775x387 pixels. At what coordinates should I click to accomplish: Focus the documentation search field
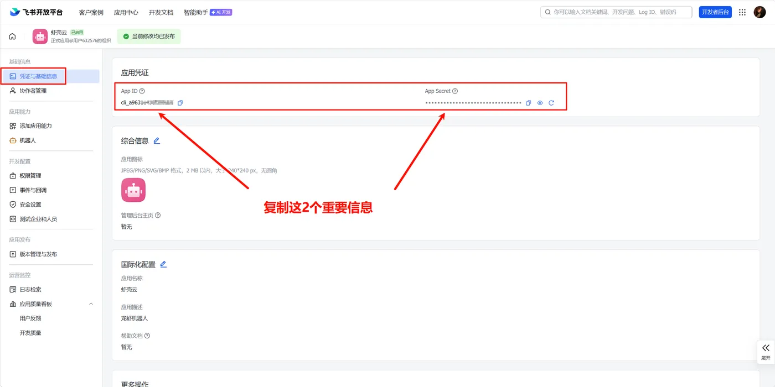(x=616, y=12)
